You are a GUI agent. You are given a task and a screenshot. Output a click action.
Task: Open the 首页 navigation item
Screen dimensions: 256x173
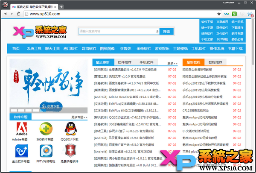(x=16, y=49)
